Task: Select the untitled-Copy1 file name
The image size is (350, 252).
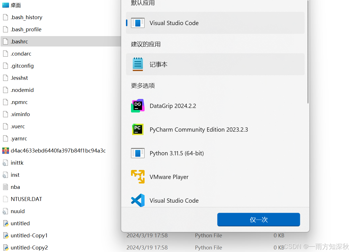Action: click(29, 235)
